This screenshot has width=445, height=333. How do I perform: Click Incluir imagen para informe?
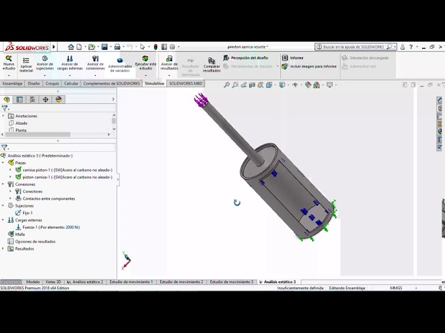[309, 67]
